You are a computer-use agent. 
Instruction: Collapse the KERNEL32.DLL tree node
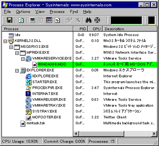pos(5,41)
